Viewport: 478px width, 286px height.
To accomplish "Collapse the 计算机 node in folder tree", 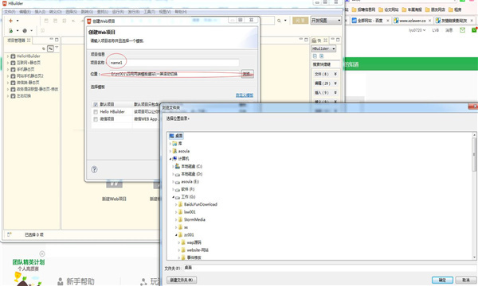I will click(170, 159).
